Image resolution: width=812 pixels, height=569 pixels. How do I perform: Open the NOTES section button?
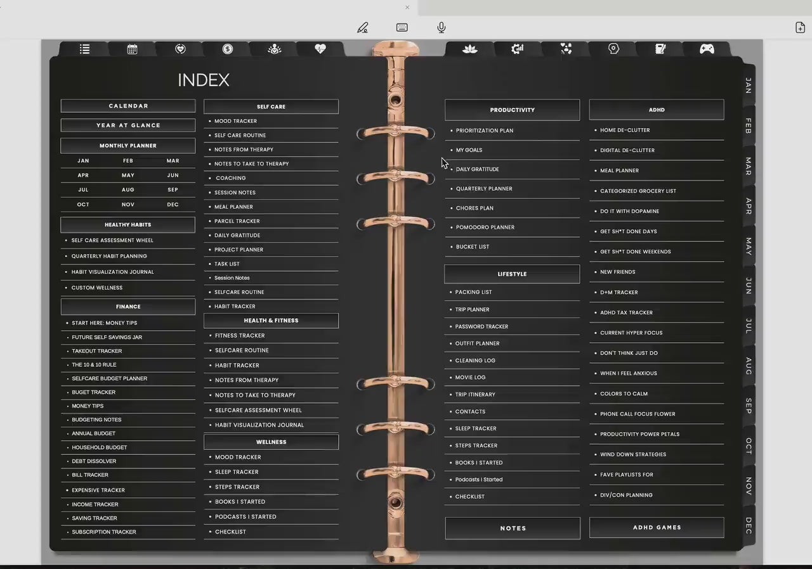pos(512,528)
